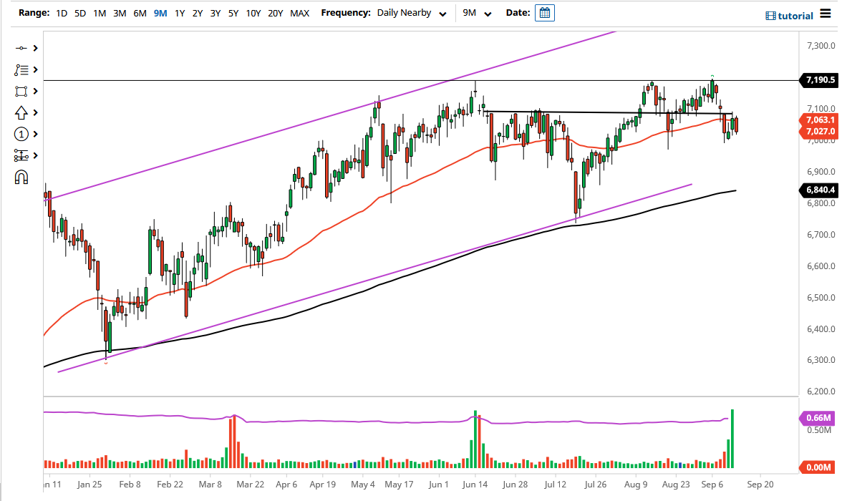This screenshot has width=842, height=501.
Task: Toggle the magnet snap tool
Action: click(x=20, y=177)
